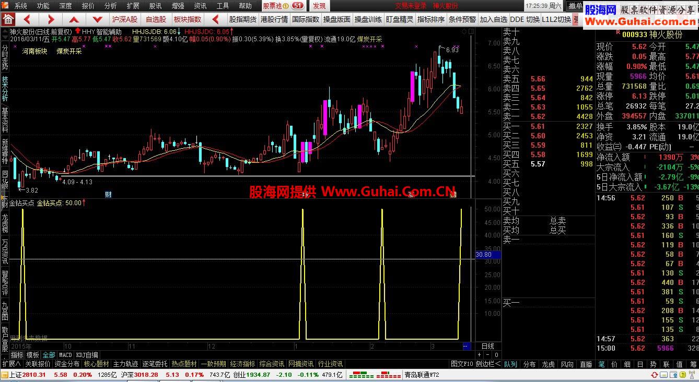699x382 pixels.
Task: Select the 模板 tab below the chart
Action: (x=33, y=355)
